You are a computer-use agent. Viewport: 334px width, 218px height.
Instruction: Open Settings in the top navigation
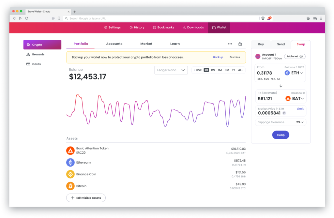tap(112, 27)
